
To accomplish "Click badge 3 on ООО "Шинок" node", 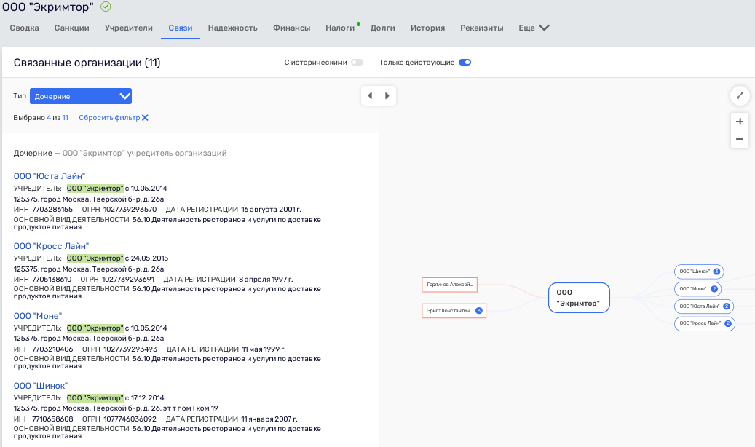I will tap(716, 272).
